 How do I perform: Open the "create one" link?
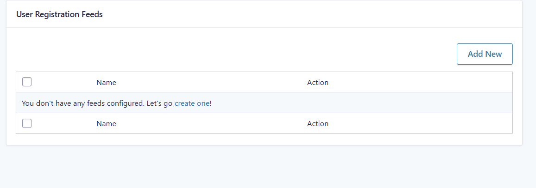coord(192,103)
